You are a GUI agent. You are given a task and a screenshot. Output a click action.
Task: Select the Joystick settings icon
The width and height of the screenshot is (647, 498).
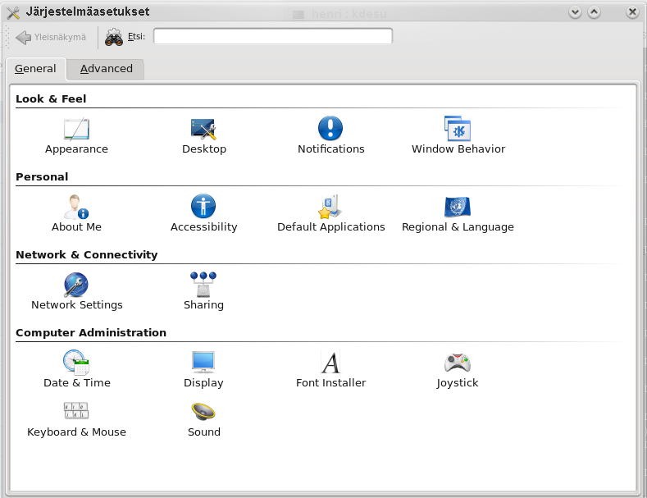tap(458, 363)
